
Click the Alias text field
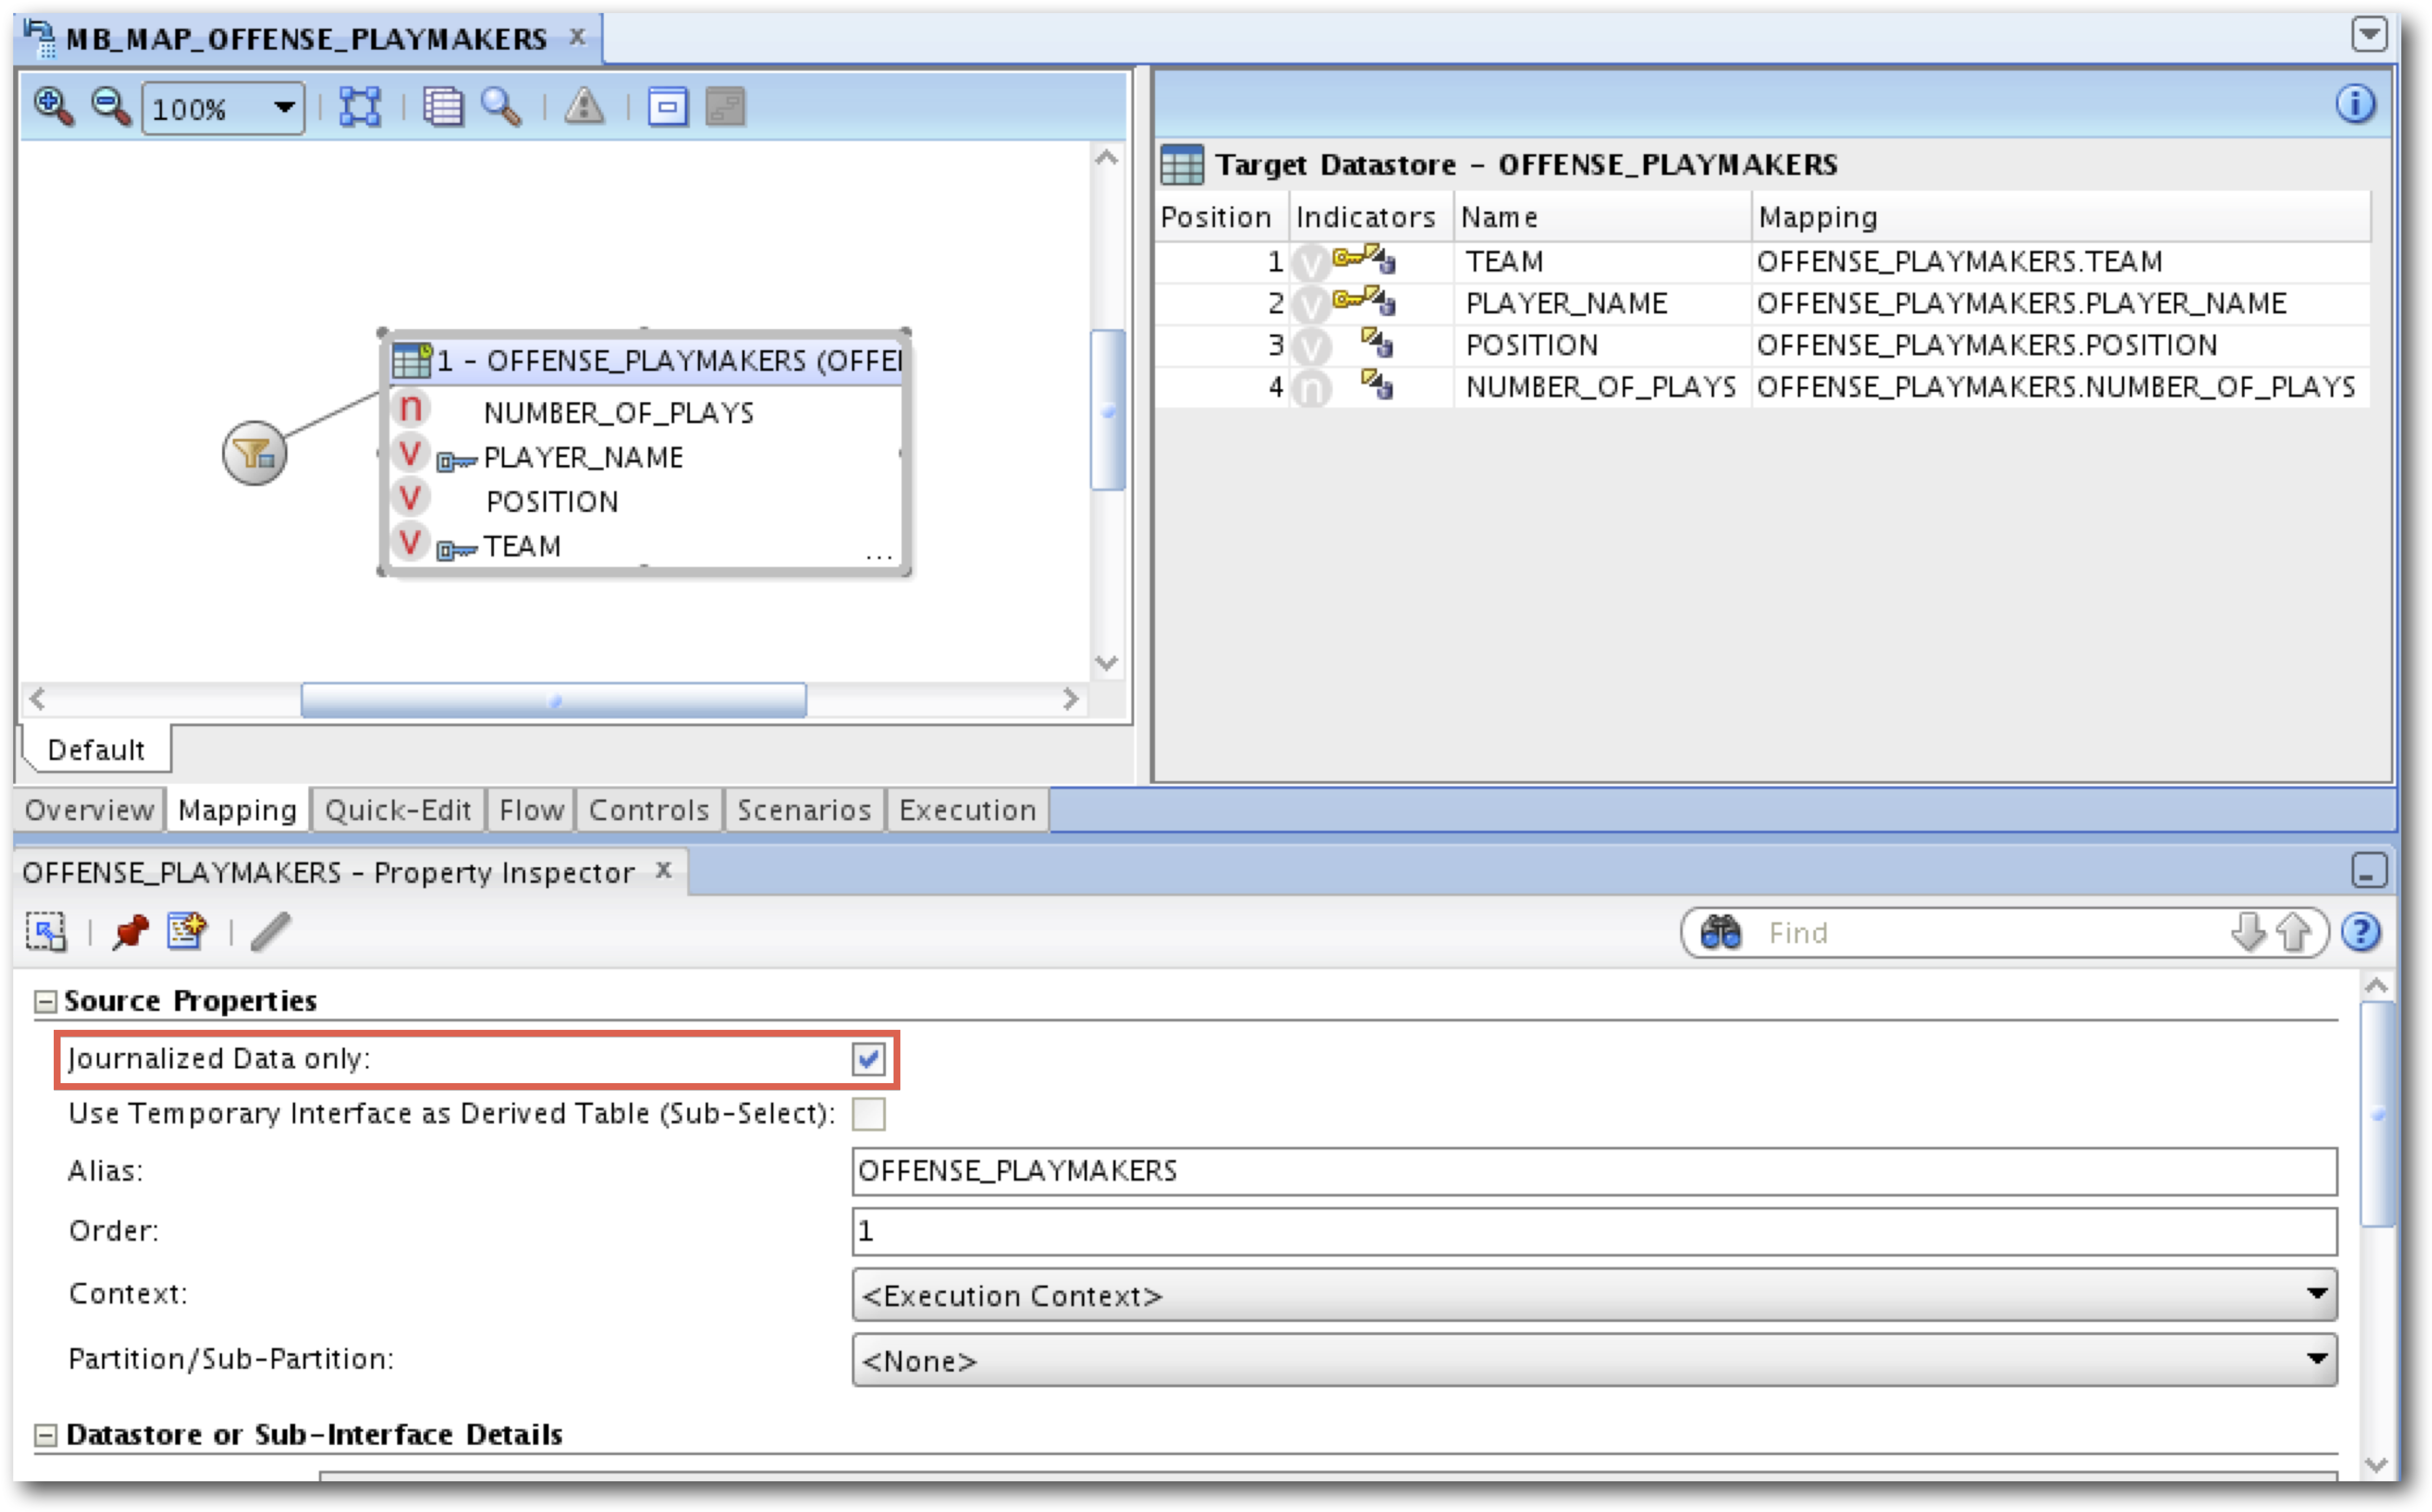[x=1594, y=1171]
